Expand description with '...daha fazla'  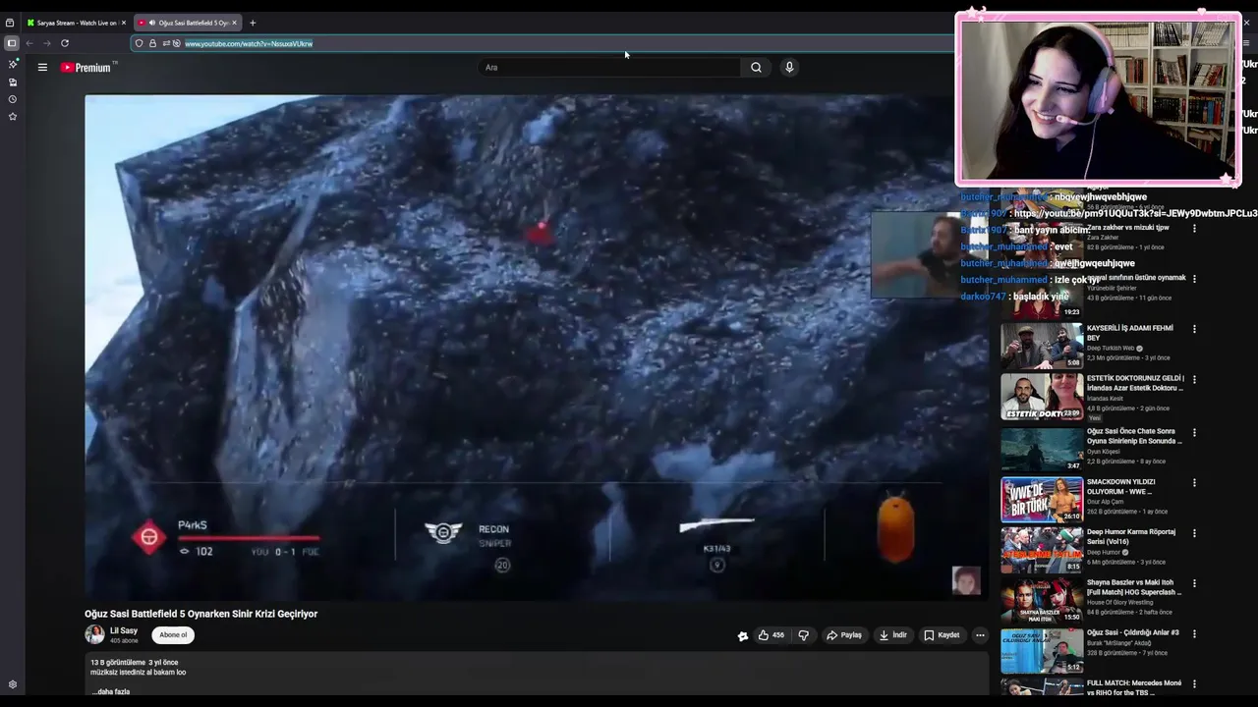(x=111, y=691)
